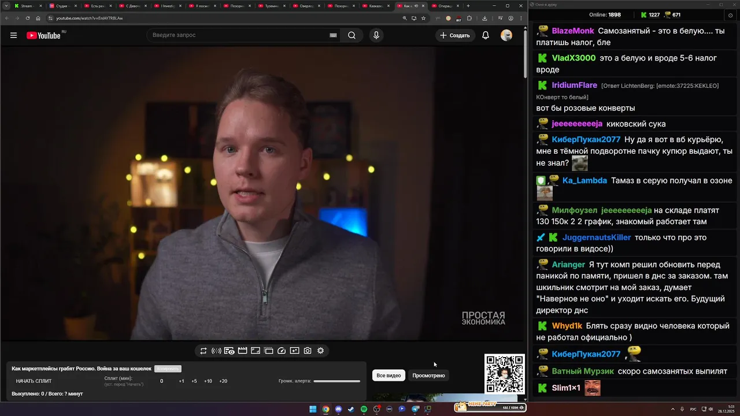The width and height of the screenshot is (740, 416).
Task: Select the Все видео filter chip
Action: [388, 376]
